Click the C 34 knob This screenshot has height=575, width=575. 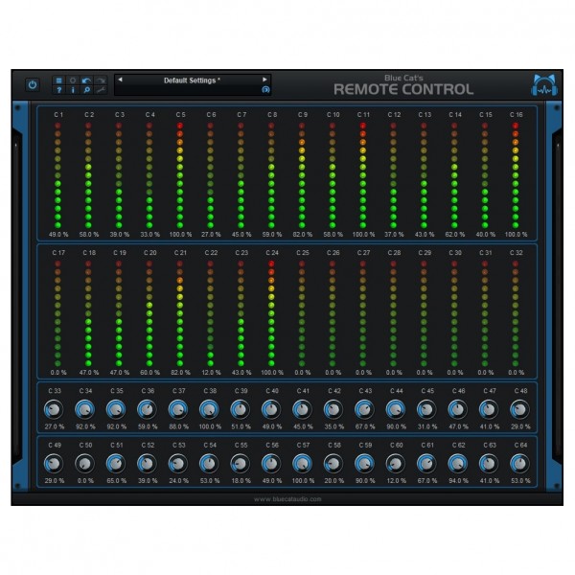click(84, 409)
